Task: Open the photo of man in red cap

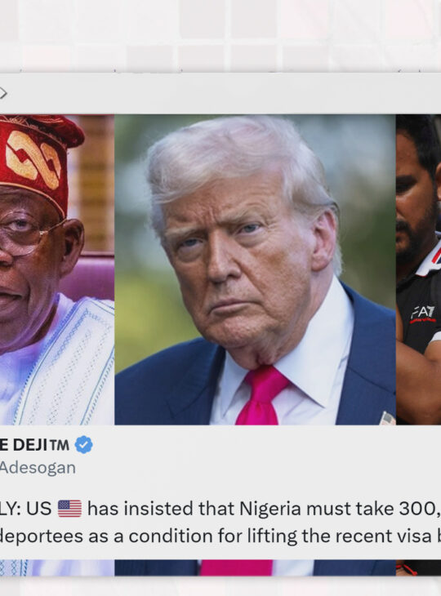Action: coord(57,269)
